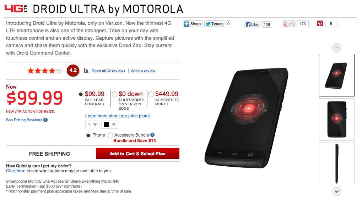This screenshot has width=357, height=200.
Task: Open the black color selector dropdown
Action: tap(110, 125)
